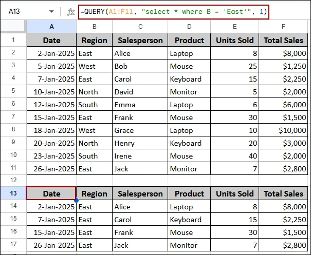Click the Salesperson header in row 13
The image size is (311, 255).
pos(140,193)
